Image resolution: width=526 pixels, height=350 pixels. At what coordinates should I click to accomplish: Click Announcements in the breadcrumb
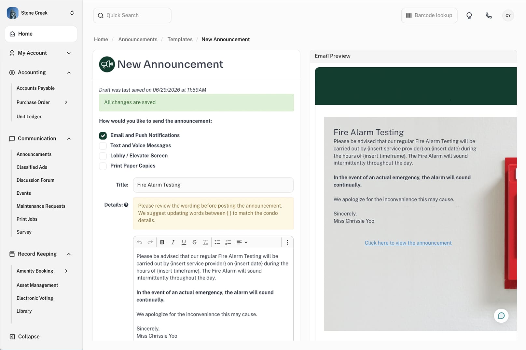[x=138, y=39]
